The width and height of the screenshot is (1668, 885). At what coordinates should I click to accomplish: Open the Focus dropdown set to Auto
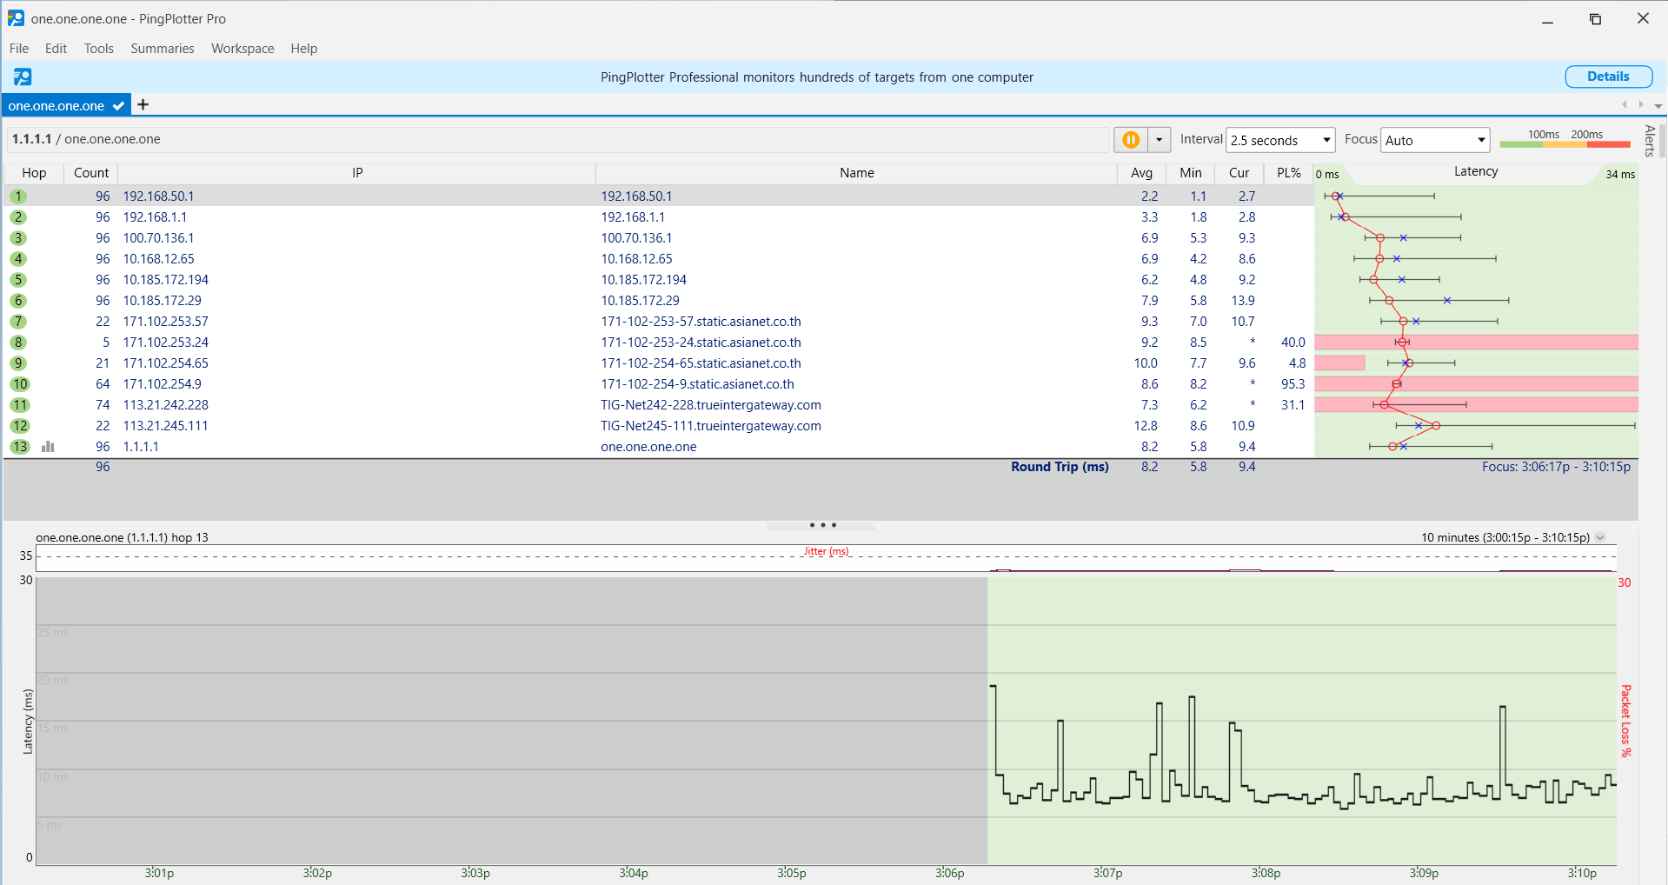coord(1435,140)
